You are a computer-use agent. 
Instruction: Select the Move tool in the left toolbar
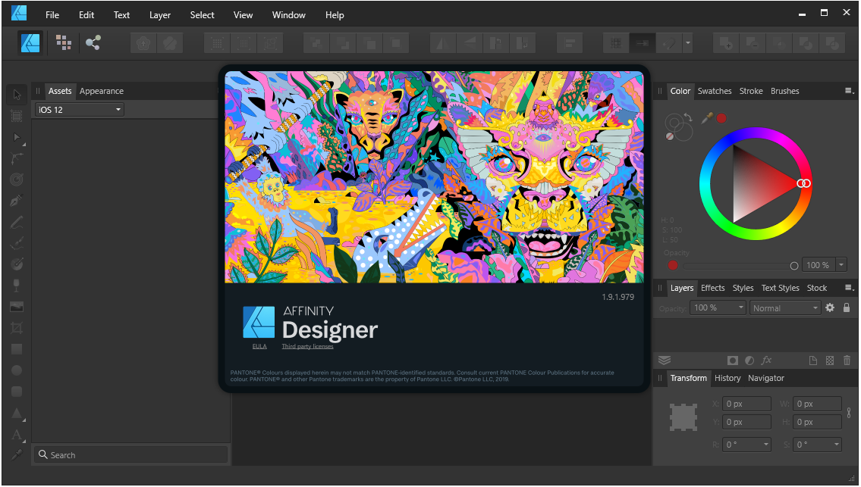(17, 94)
